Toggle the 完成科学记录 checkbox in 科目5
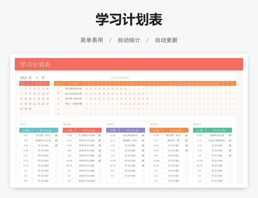Image resolution: width=258 pixels, height=198 pixels. tap(230, 135)
